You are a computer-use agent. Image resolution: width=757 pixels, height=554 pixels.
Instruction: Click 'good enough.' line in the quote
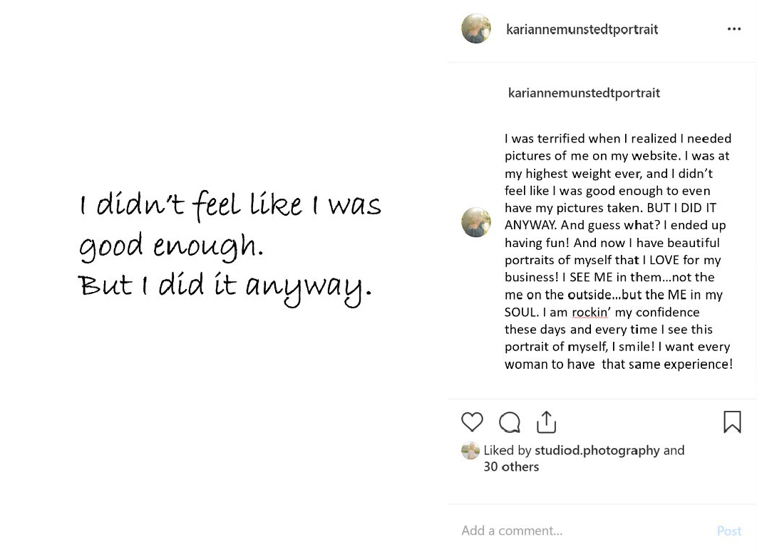pos(171,246)
